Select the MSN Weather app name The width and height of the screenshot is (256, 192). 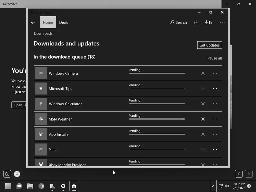tap(60, 119)
